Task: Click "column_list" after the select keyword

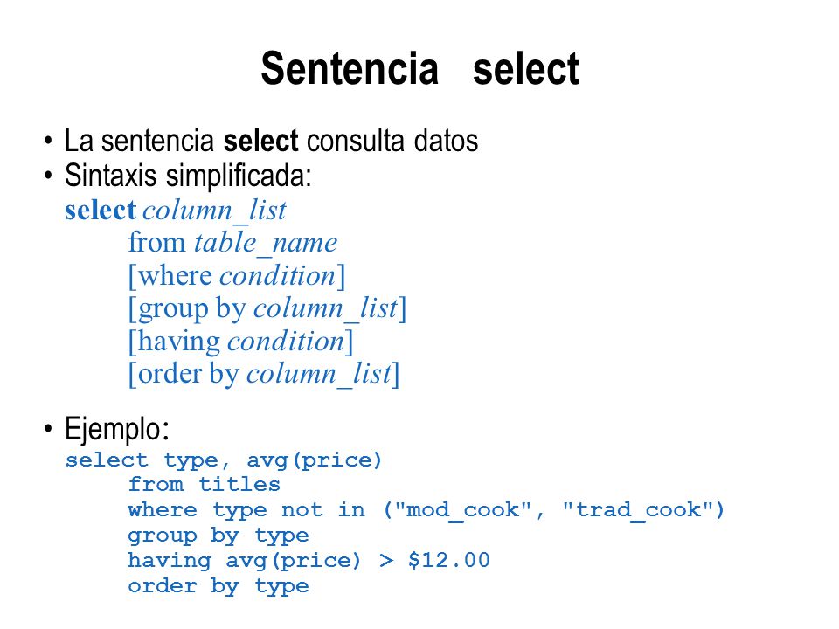Action: pyautogui.click(x=213, y=211)
